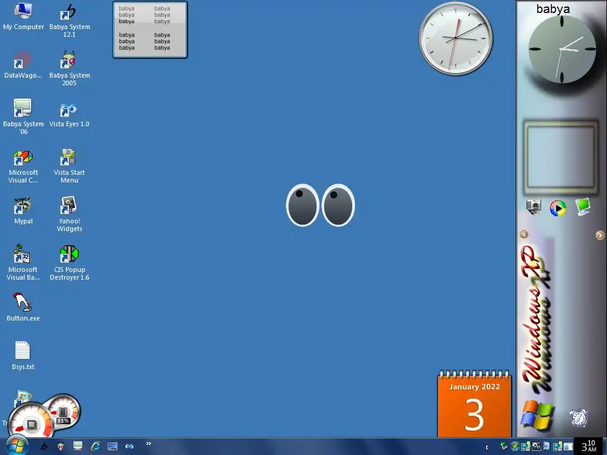Launch Babya System 2005 shortcut
This screenshot has height=455, width=607.
click(x=69, y=69)
